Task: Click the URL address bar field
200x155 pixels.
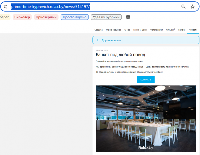Action: 94,6
